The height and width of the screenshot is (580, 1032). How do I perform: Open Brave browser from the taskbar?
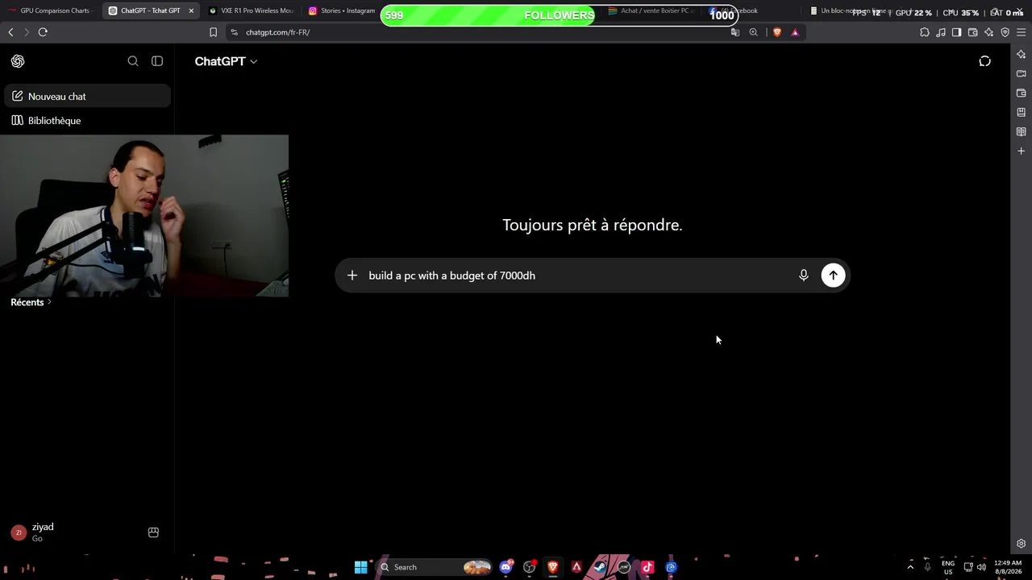pyautogui.click(x=553, y=567)
